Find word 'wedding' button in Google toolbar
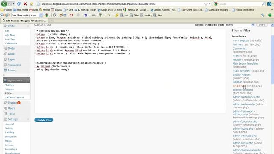The image size is (274, 154). point(146,15)
